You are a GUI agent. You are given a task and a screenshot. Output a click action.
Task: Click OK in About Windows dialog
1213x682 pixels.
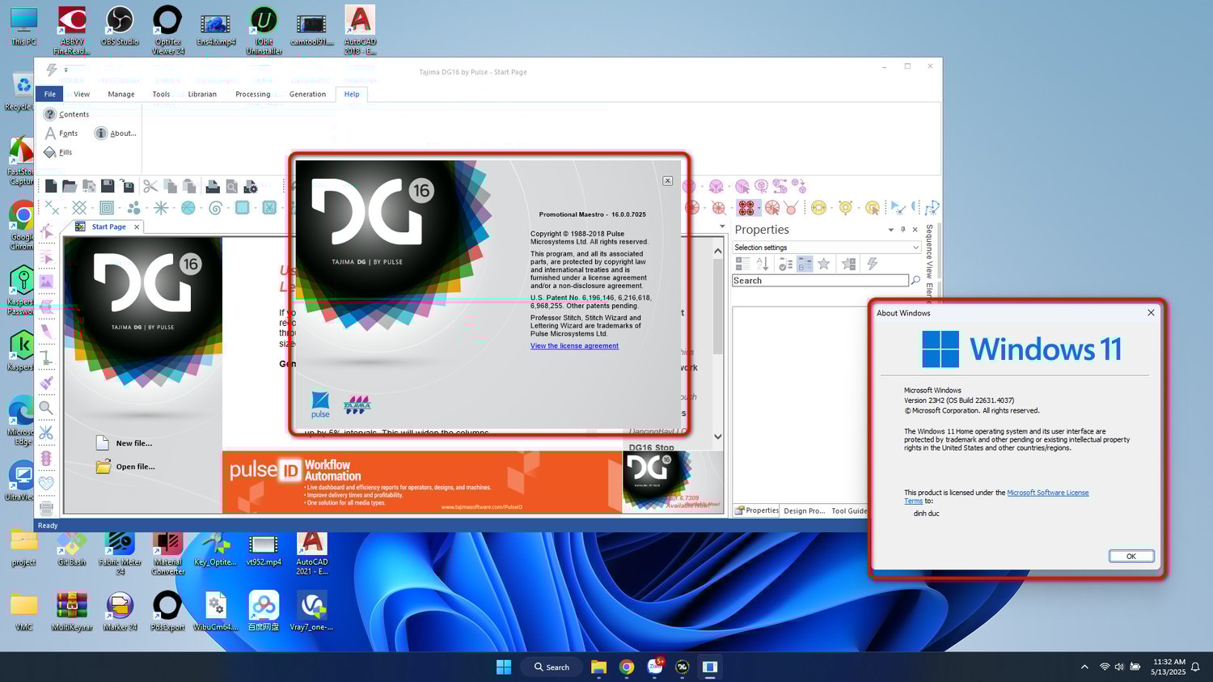click(x=1131, y=556)
